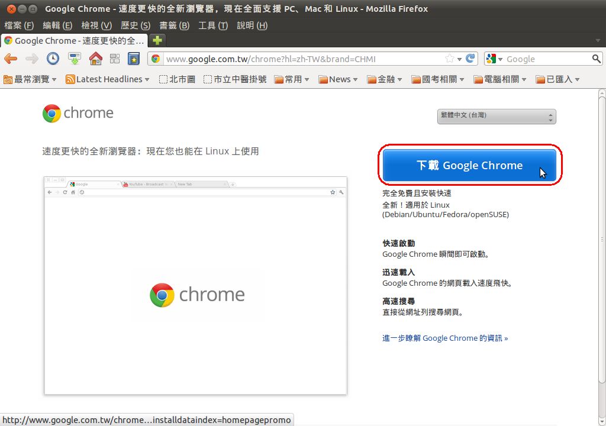606x426 pixels.
Task: Open the 常用 bookmarks folder
Action: tap(292, 79)
